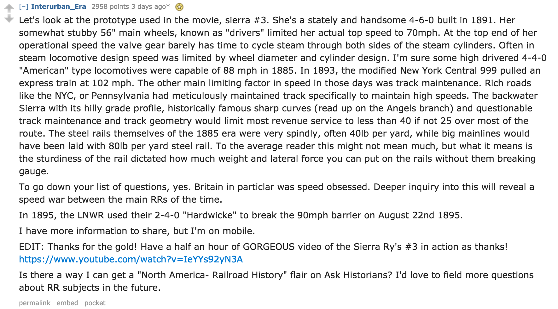Open Interurban_Era's user profile
This screenshot has width=558, height=309.
(x=58, y=7)
